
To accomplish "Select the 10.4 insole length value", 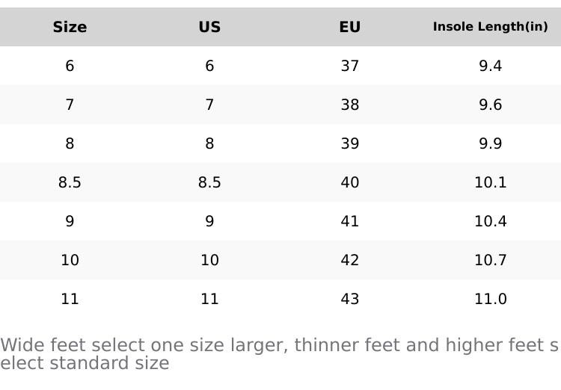I will click(490, 221).
